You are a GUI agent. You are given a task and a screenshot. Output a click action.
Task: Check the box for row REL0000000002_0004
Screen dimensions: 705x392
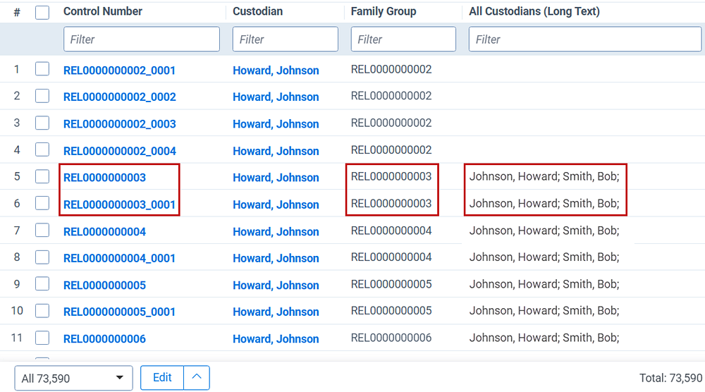pyautogui.click(x=42, y=149)
